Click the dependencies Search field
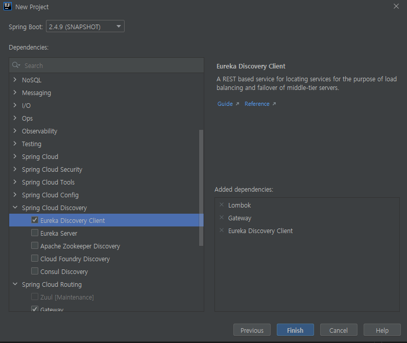Image resolution: width=407 pixels, height=343 pixels. pos(106,65)
